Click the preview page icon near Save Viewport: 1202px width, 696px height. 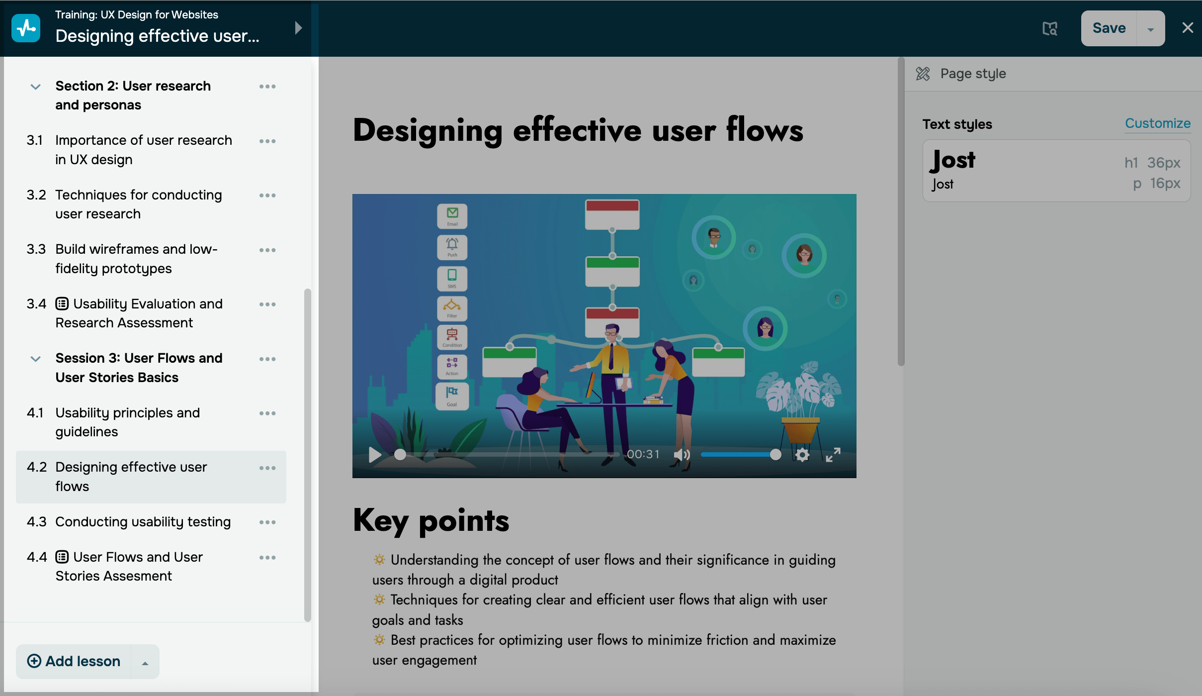tap(1049, 28)
